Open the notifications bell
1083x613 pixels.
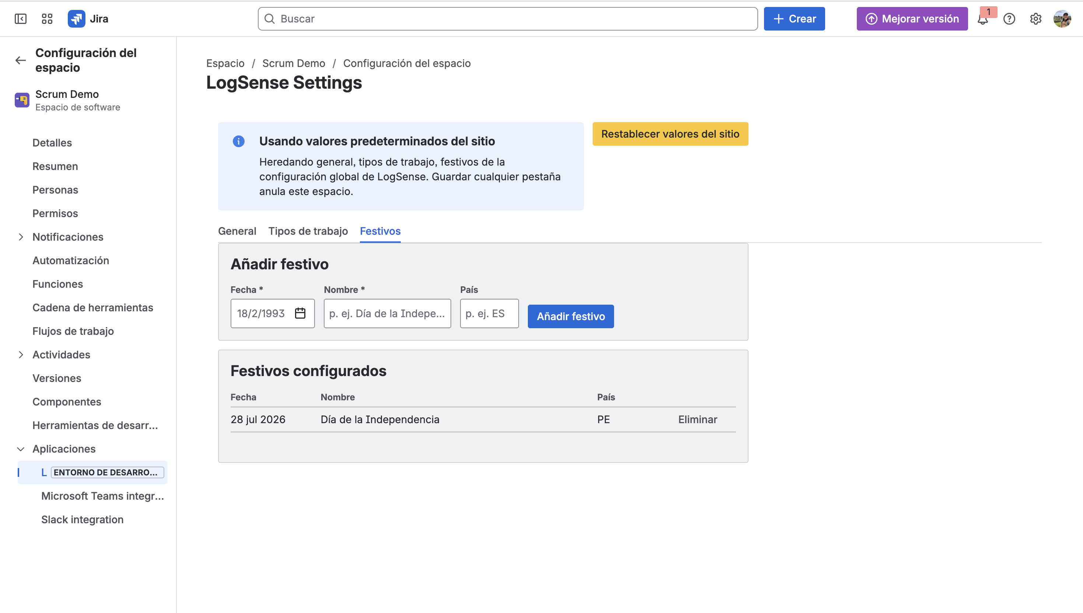[x=983, y=19]
